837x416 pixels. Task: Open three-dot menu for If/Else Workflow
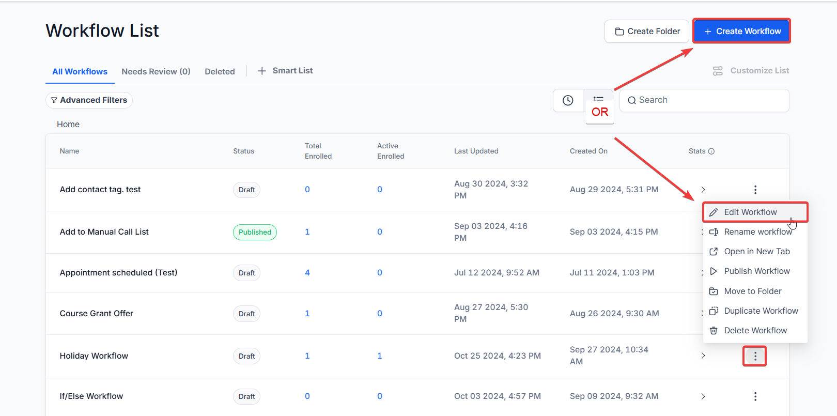(755, 396)
